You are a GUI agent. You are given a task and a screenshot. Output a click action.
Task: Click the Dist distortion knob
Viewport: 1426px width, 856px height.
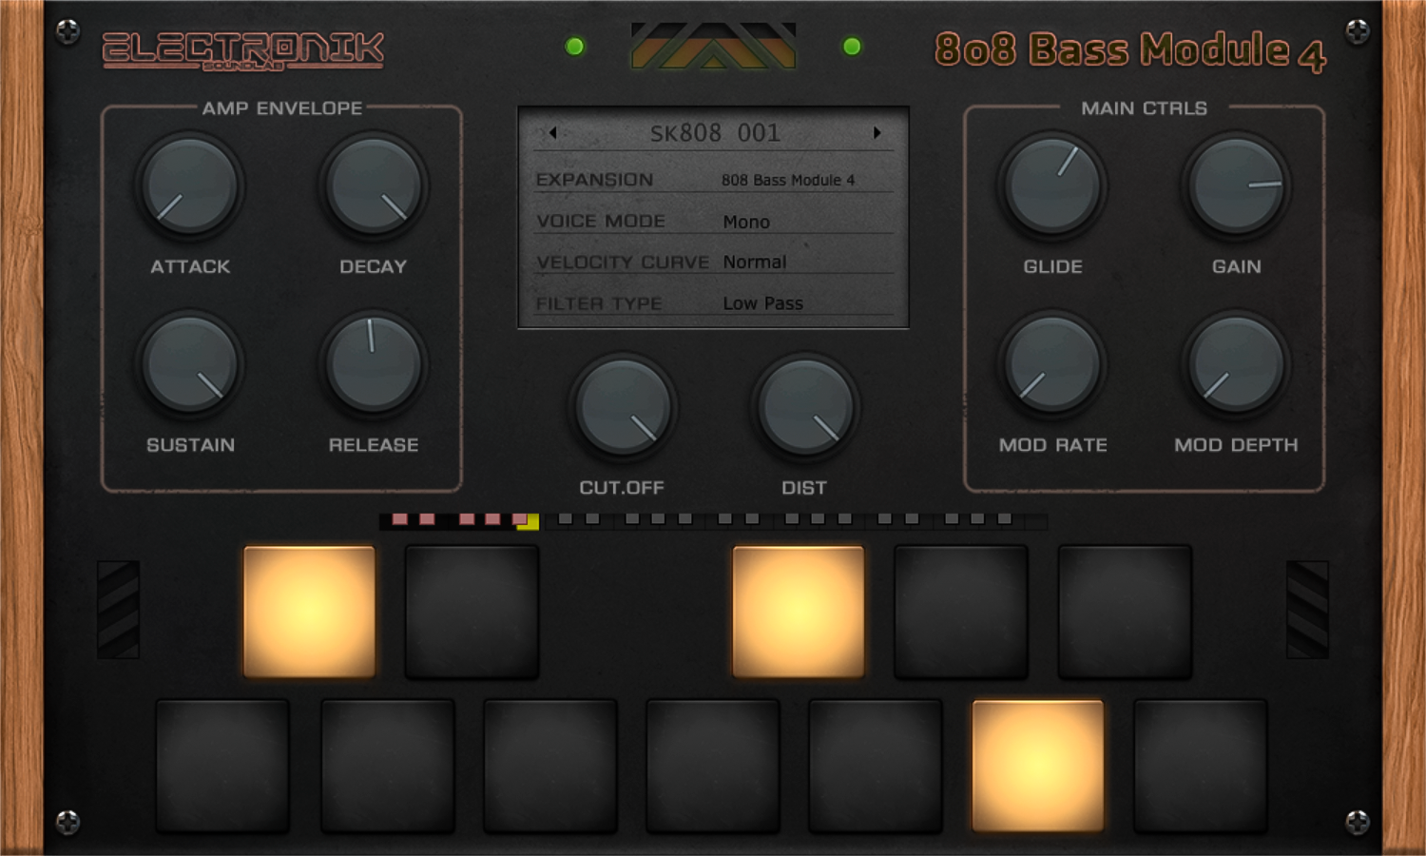point(805,407)
